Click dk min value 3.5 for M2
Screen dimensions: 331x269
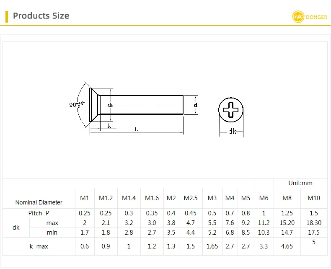coord(171,233)
